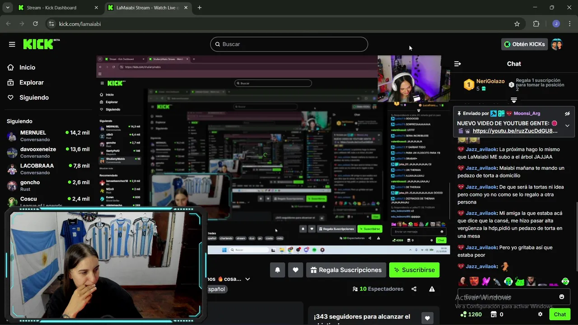Follow the channel with heart button
The height and width of the screenshot is (325, 578).
point(295,270)
